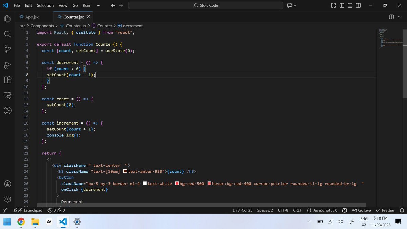Change the JavaScript JSX language mode
407x229 pixels.
(322, 210)
